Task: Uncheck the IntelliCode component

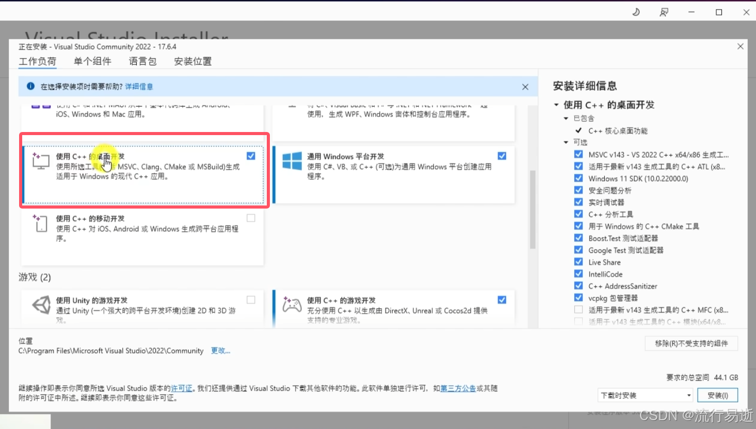Action: pos(578,274)
